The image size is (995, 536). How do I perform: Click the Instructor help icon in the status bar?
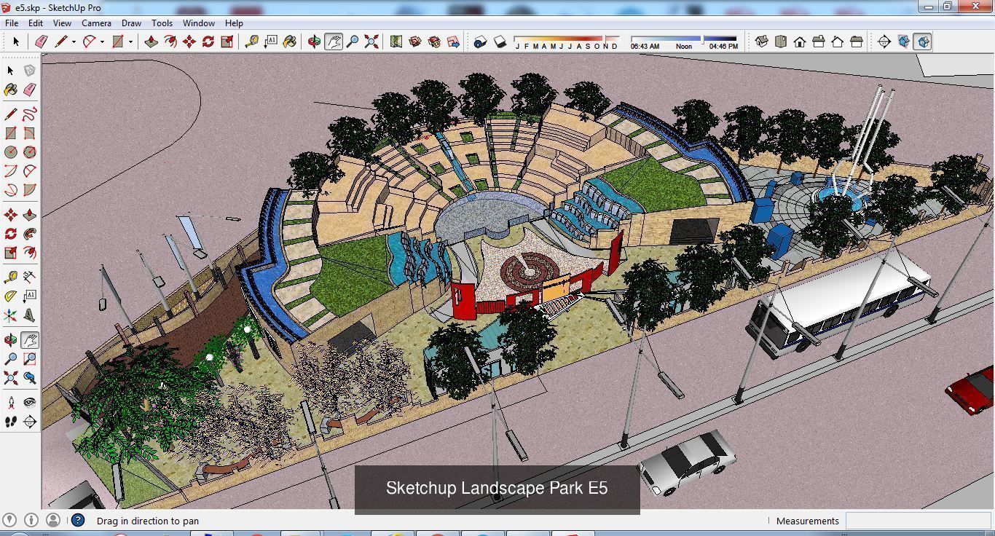[78, 520]
